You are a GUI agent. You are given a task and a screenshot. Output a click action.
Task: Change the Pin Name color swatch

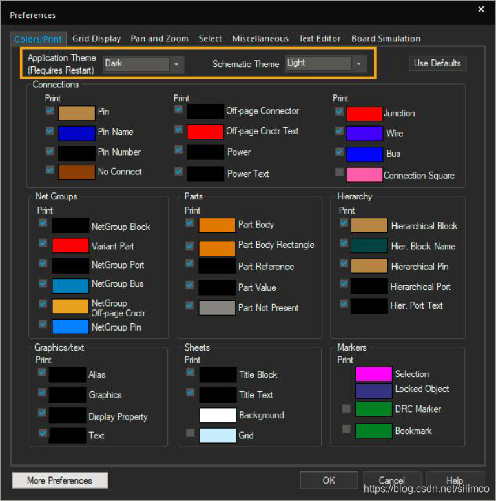point(77,133)
